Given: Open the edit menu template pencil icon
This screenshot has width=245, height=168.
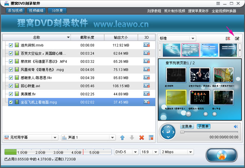Looking at the screenshot, I should click(x=237, y=39).
